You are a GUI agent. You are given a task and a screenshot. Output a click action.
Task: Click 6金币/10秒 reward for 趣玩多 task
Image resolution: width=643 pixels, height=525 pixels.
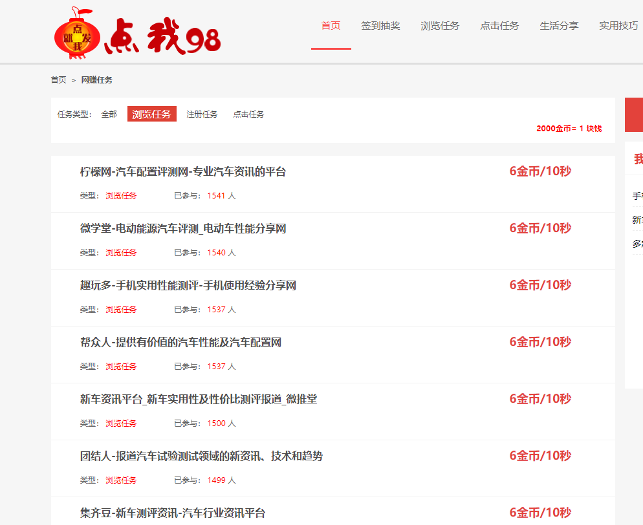540,285
